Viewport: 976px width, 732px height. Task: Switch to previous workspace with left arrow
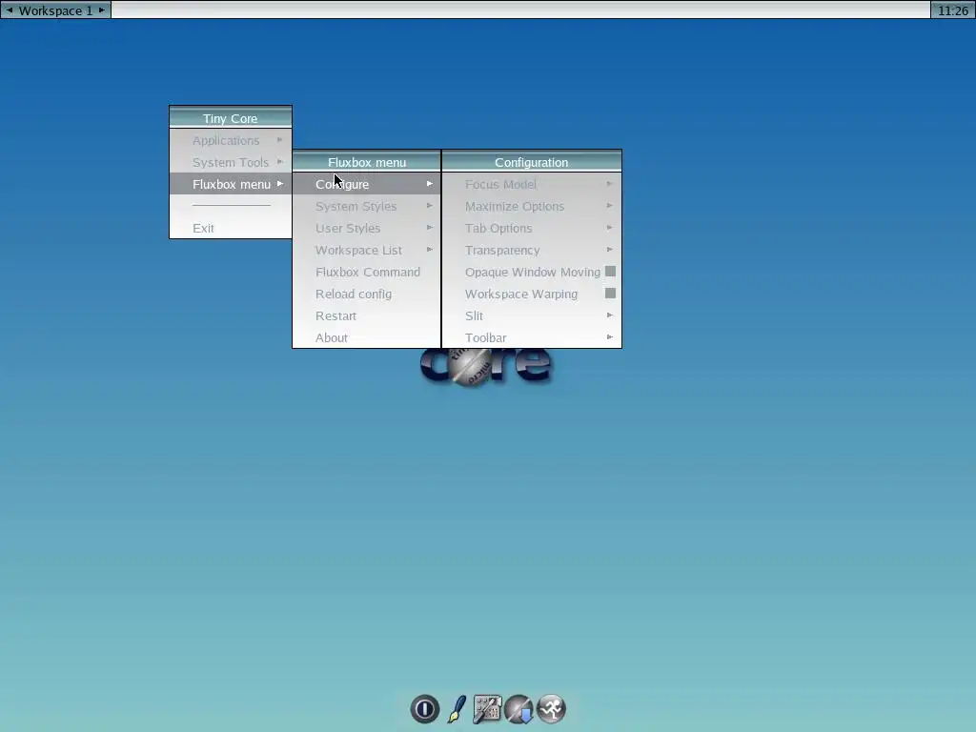tap(9, 10)
